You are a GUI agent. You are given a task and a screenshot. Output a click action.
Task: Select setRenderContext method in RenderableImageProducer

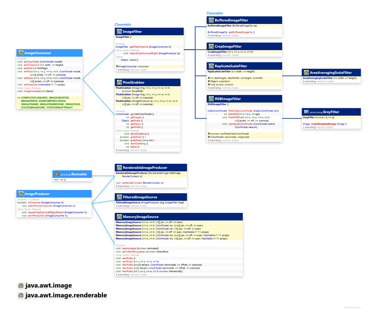132,183
